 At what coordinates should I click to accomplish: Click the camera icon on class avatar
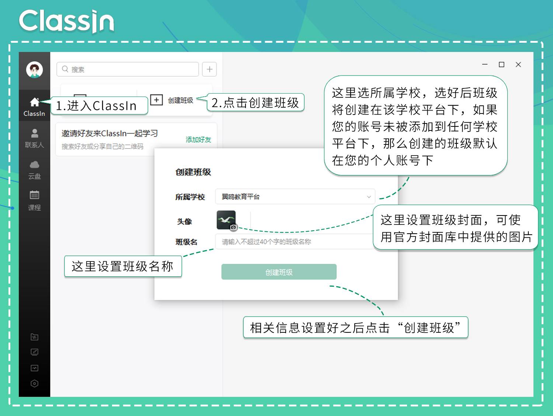pyautogui.click(x=233, y=227)
